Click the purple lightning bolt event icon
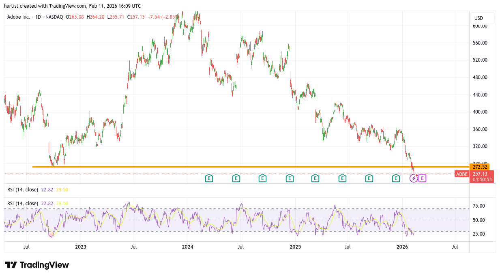Screen dimensions: 500x277 tap(414, 178)
